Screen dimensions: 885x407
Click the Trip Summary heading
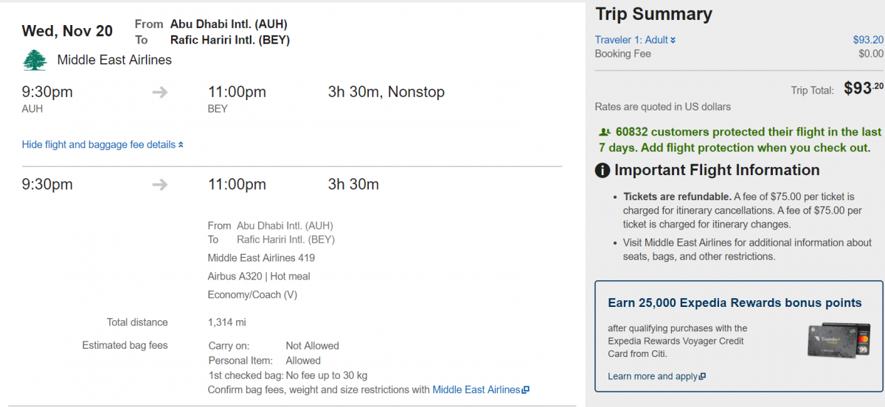pyautogui.click(x=653, y=14)
